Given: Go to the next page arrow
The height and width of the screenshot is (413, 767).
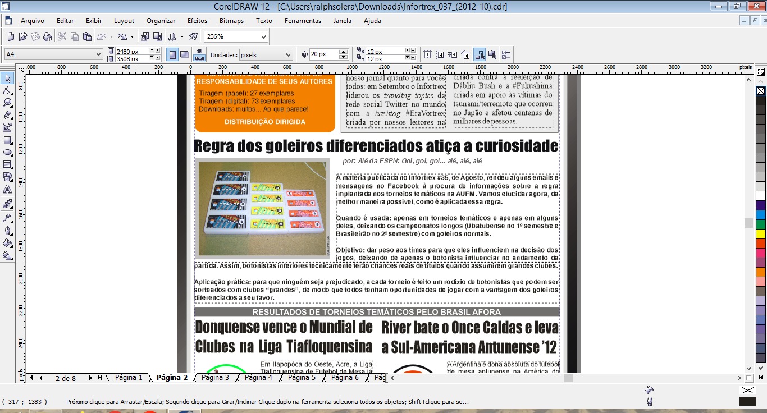Looking at the screenshot, I should click(x=90, y=378).
